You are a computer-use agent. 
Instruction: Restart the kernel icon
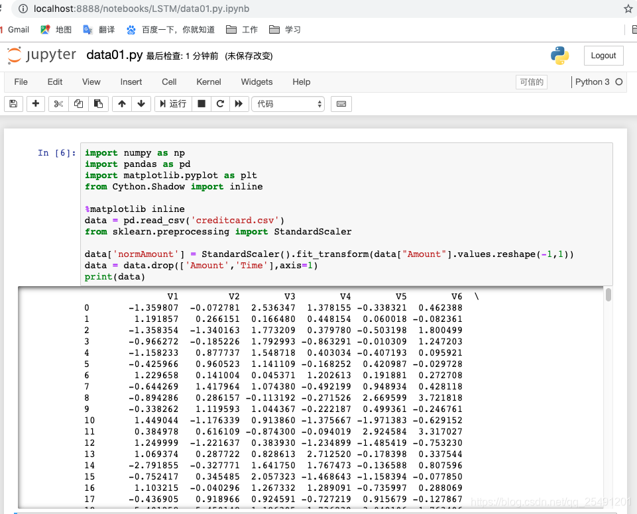point(220,104)
